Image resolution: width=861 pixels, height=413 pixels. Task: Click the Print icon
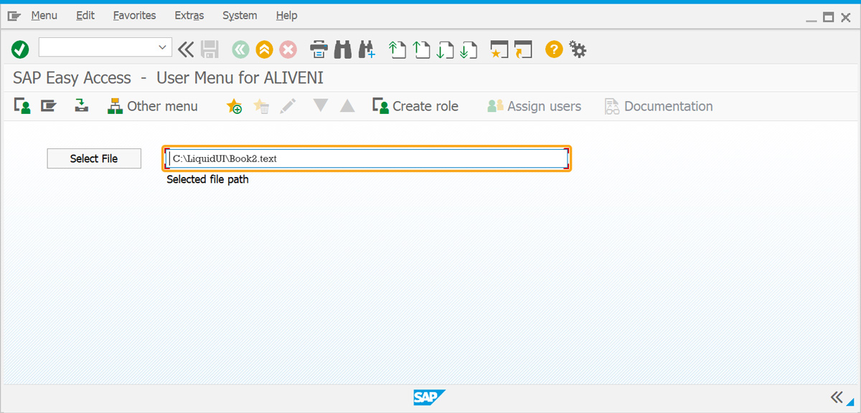(319, 49)
